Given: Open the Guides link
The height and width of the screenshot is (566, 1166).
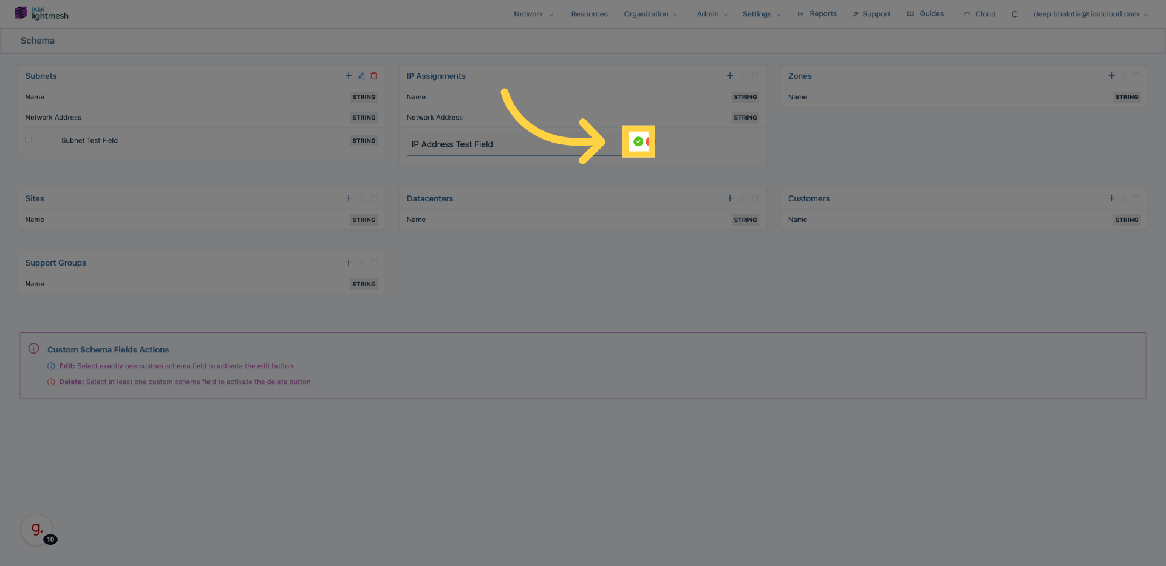Looking at the screenshot, I should [x=926, y=14].
